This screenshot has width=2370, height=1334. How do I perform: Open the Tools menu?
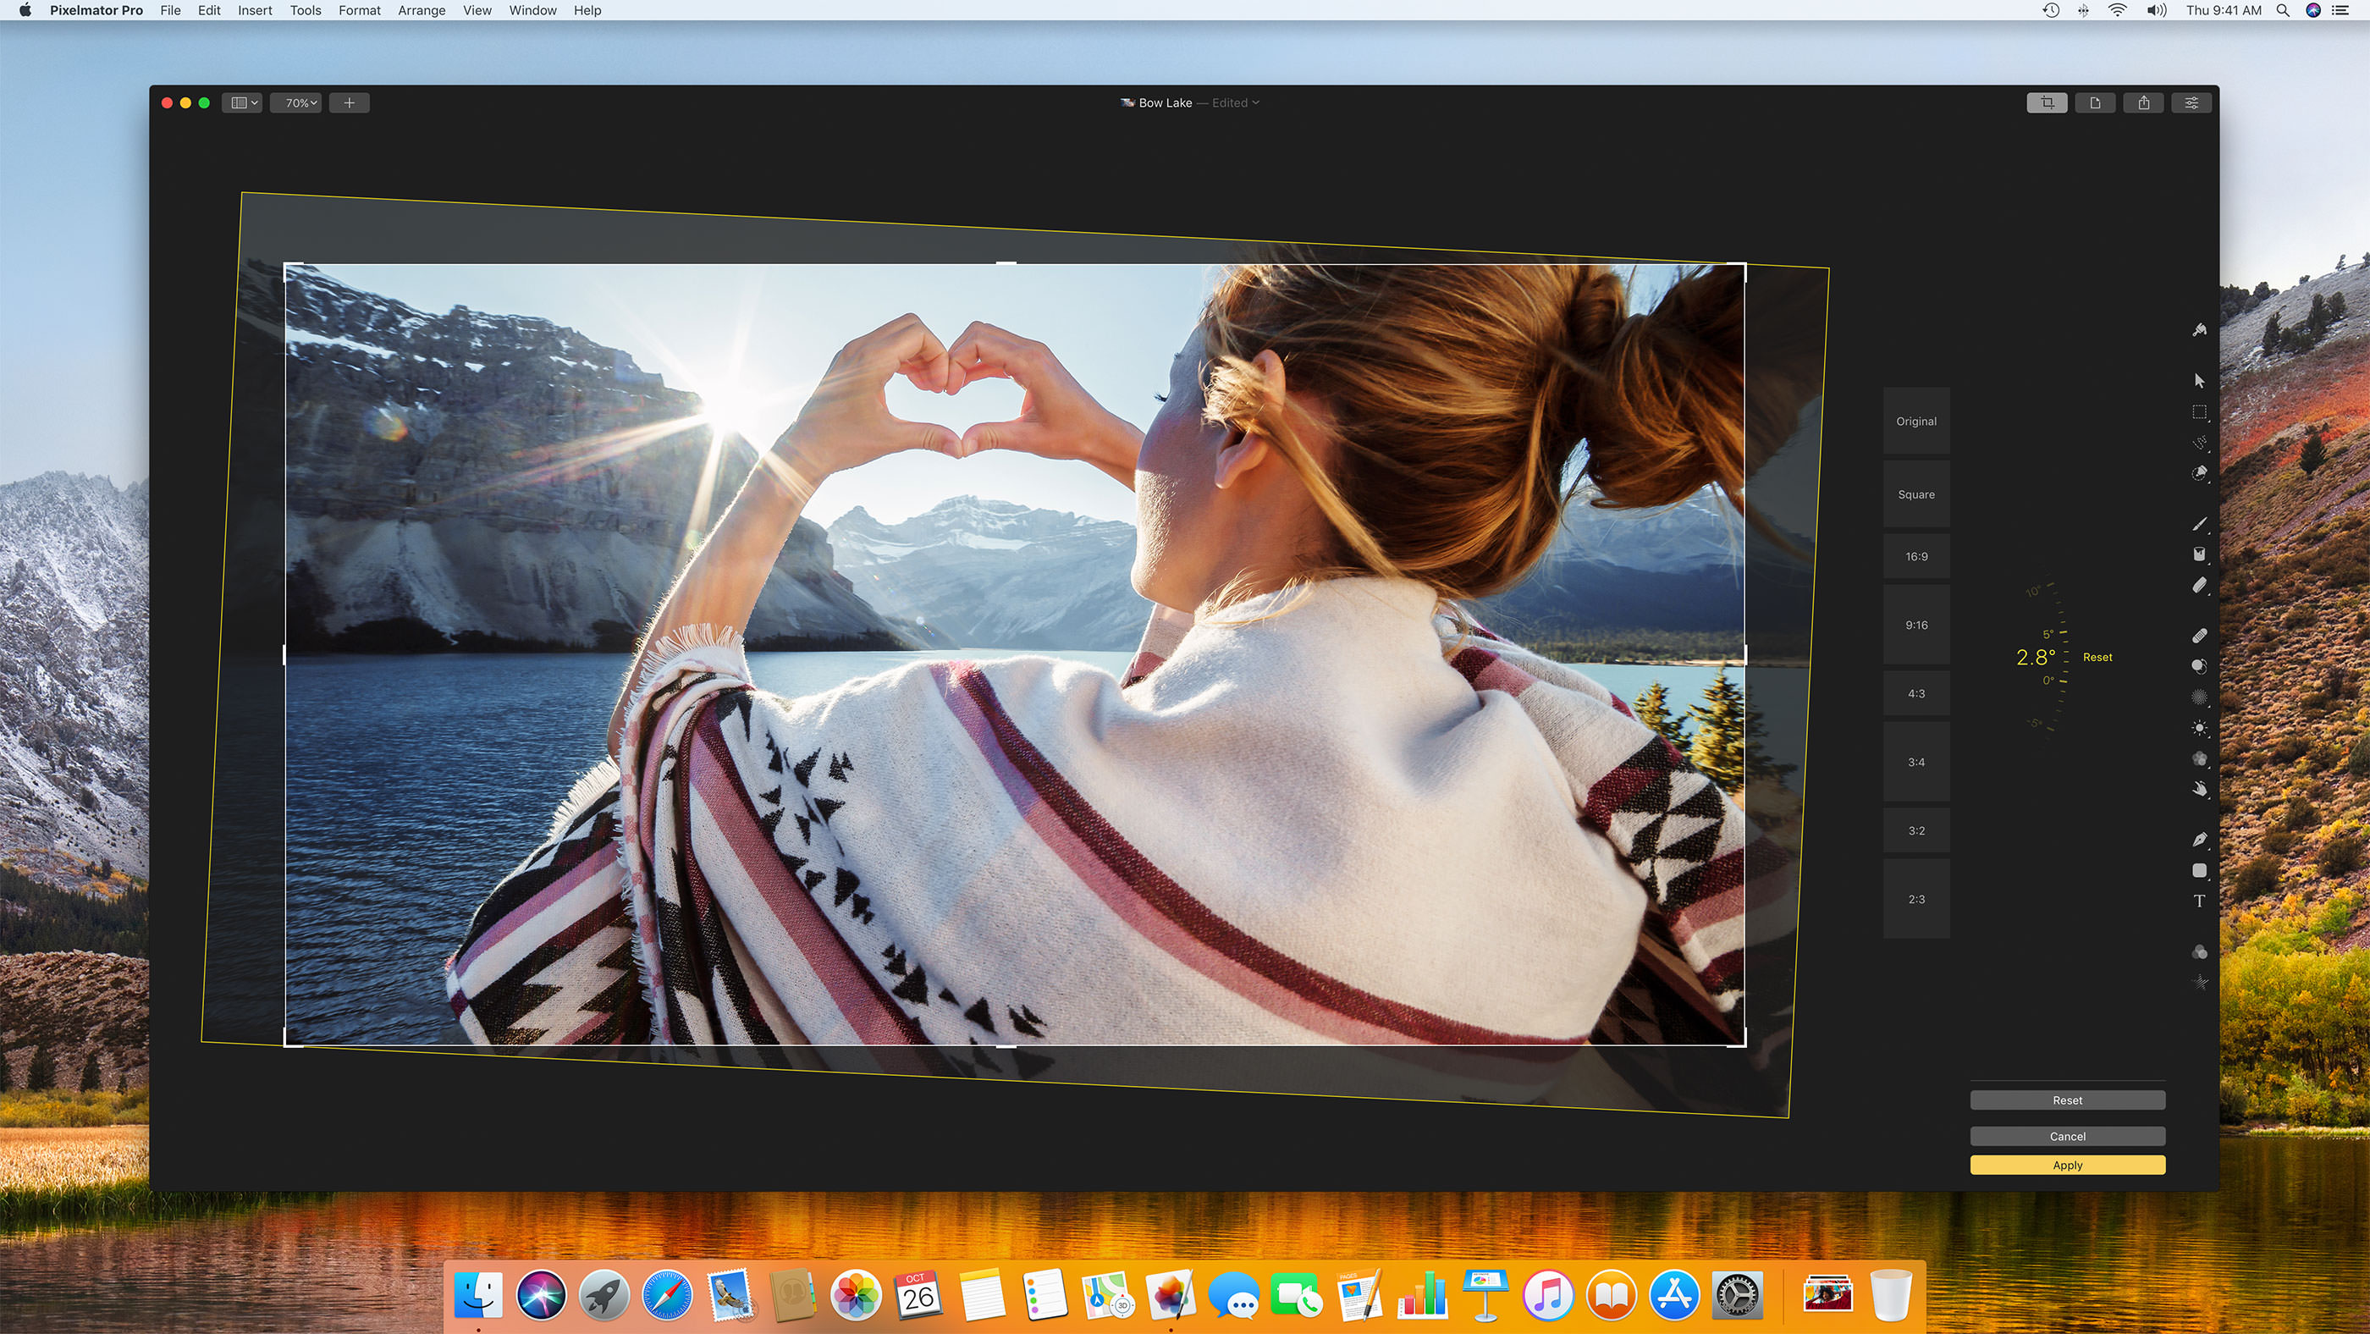[x=306, y=10]
